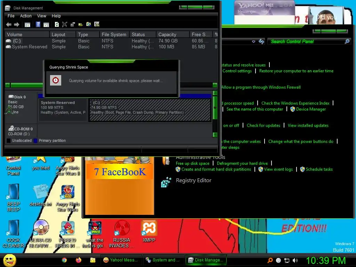
Task: Open the Help menu in Disk Management
Action: pyautogui.click(x=56, y=16)
